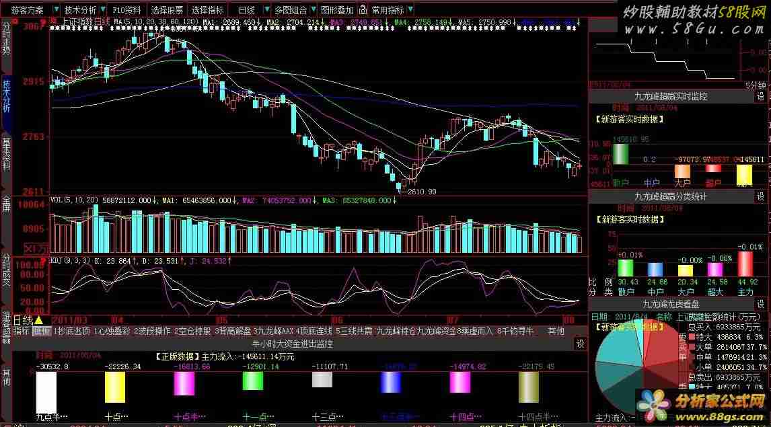Image resolution: width=771 pixels, height=427 pixels.
Task: Click the X1万 volume unit label
Action: point(36,249)
